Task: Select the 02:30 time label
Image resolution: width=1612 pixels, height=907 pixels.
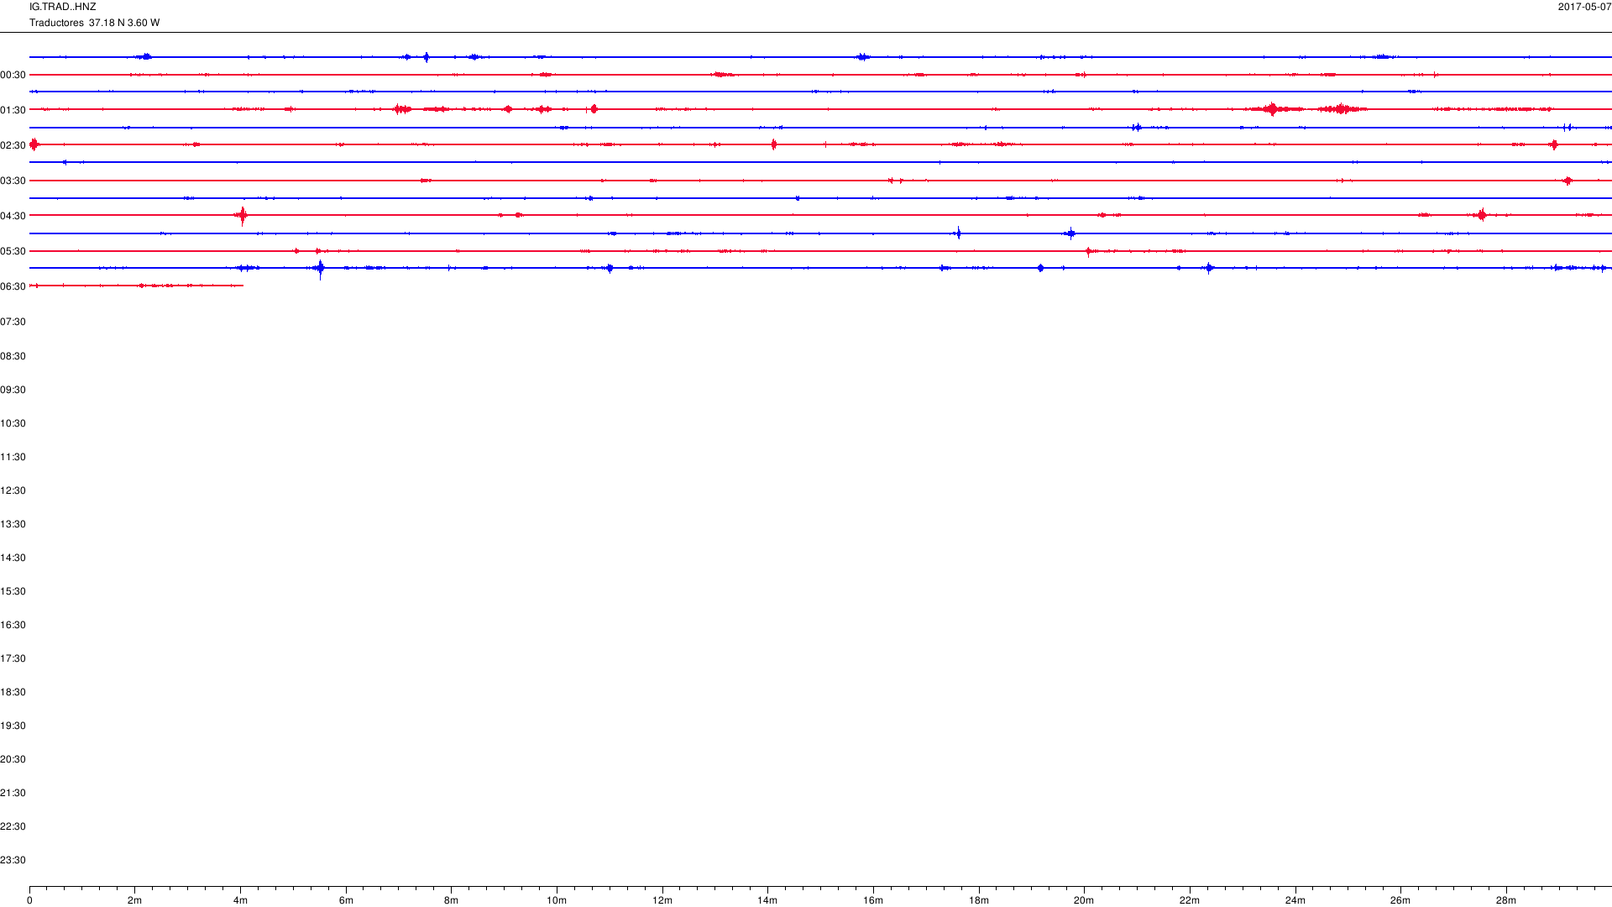Action: point(13,145)
